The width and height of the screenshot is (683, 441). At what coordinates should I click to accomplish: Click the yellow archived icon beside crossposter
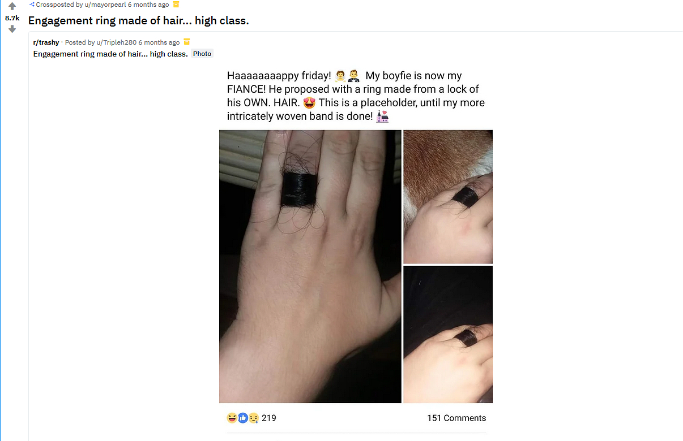pyautogui.click(x=176, y=5)
